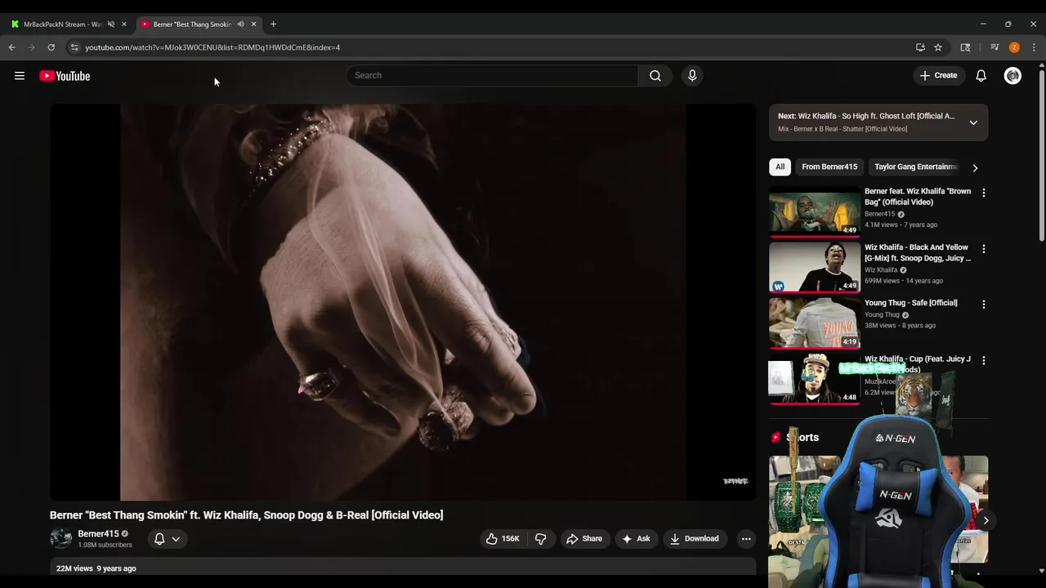Show more filter chips with right arrow

975,167
